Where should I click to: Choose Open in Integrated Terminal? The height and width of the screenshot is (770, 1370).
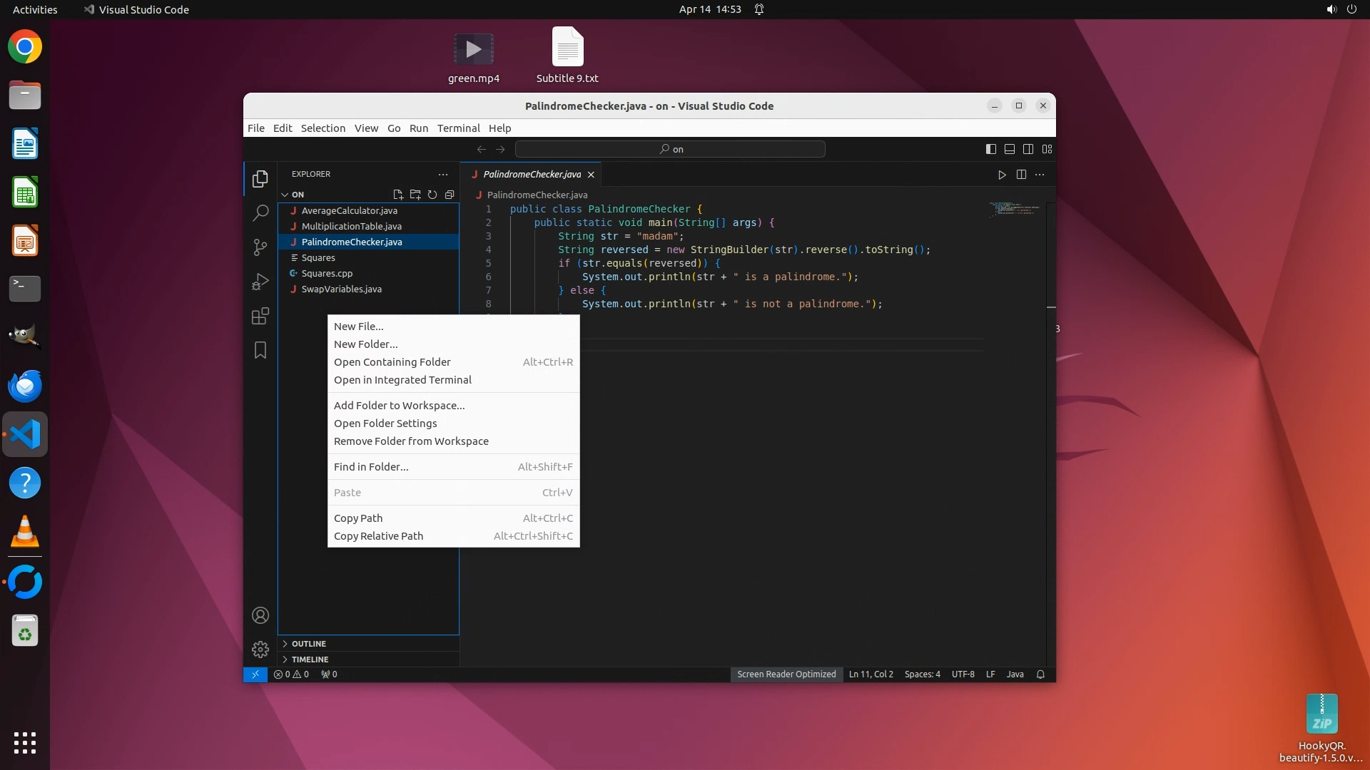[402, 380]
